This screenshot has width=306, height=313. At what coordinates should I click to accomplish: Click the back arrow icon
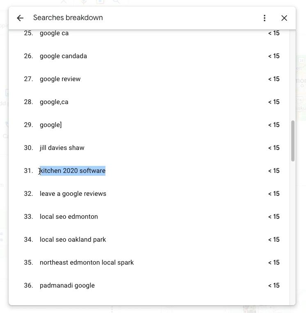(x=20, y=18)
